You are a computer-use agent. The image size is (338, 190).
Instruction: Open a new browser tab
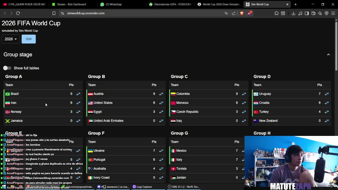295,4
